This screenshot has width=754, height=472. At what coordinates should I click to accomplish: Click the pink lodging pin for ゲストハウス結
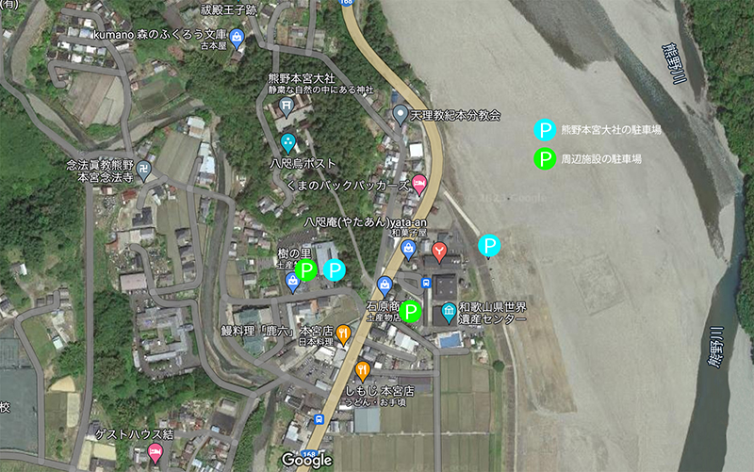click(155, 453)
